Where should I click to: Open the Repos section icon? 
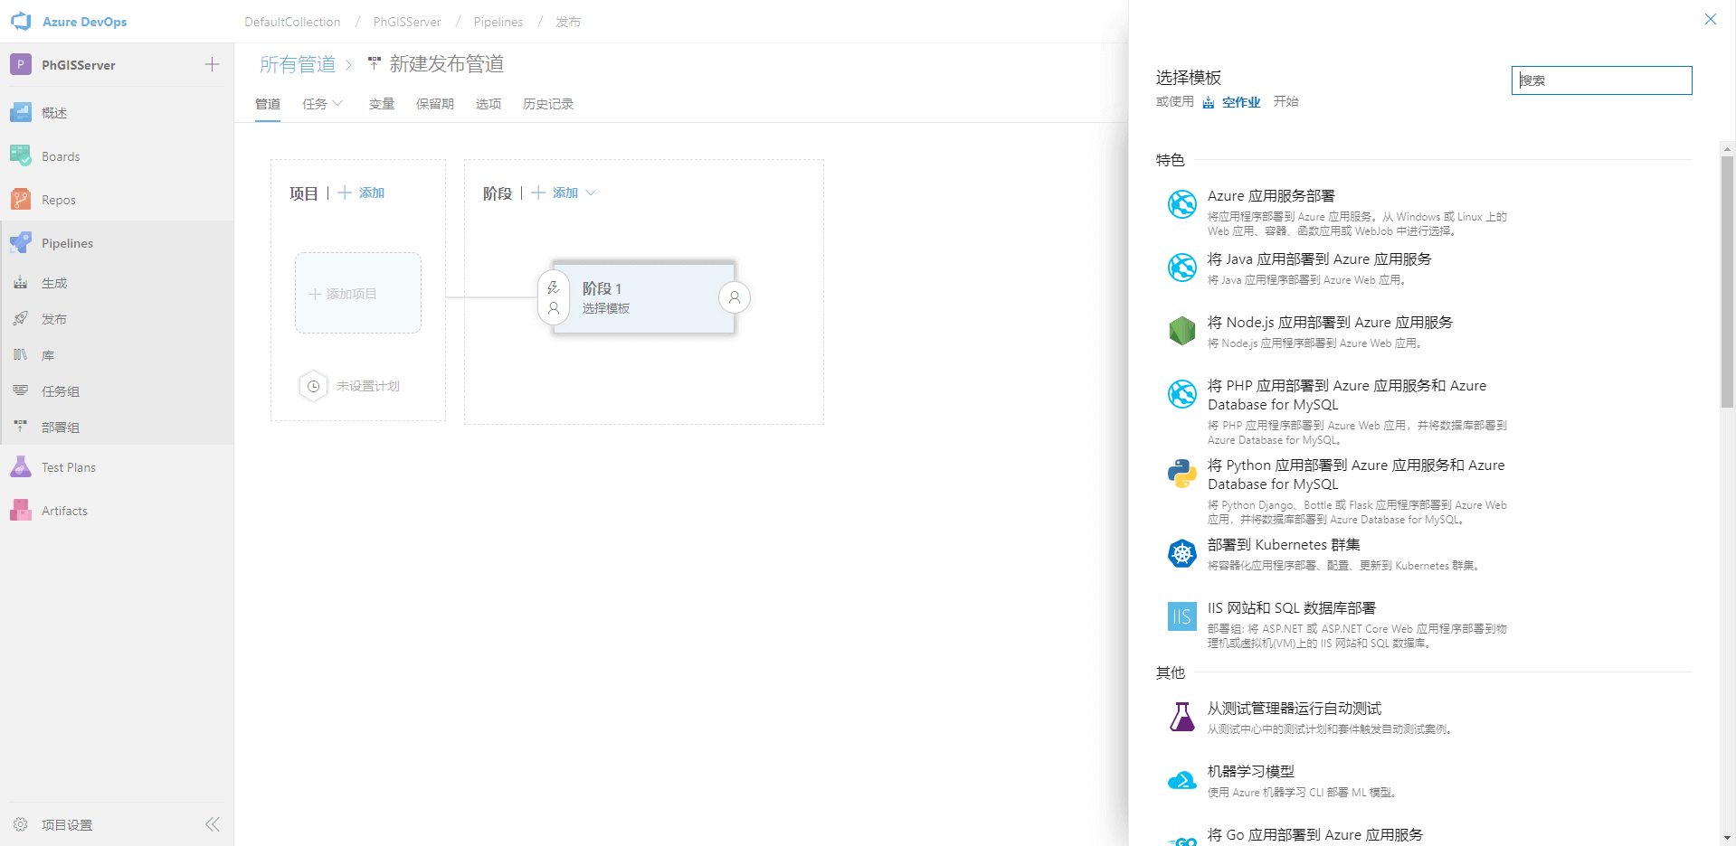(x=20, y=199)
